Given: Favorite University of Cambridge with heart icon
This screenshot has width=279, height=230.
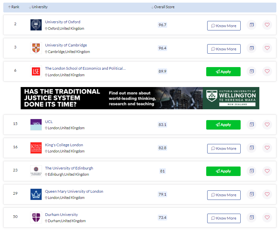Looking at the screenshot, I should 267,48.
